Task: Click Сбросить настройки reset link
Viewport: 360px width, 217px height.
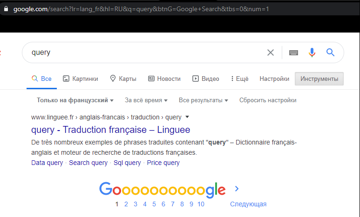Action: click(x=268, y=100)
